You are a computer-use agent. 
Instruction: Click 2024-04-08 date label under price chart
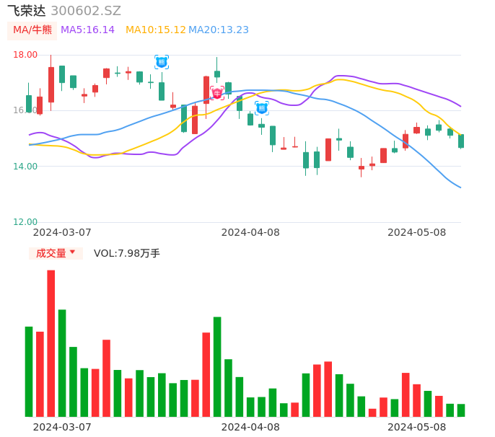click(250, 232)
